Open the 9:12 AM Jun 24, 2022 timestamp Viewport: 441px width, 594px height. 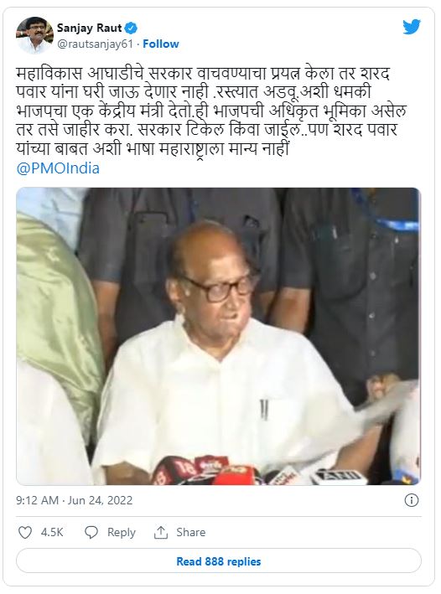pos(75,500)
